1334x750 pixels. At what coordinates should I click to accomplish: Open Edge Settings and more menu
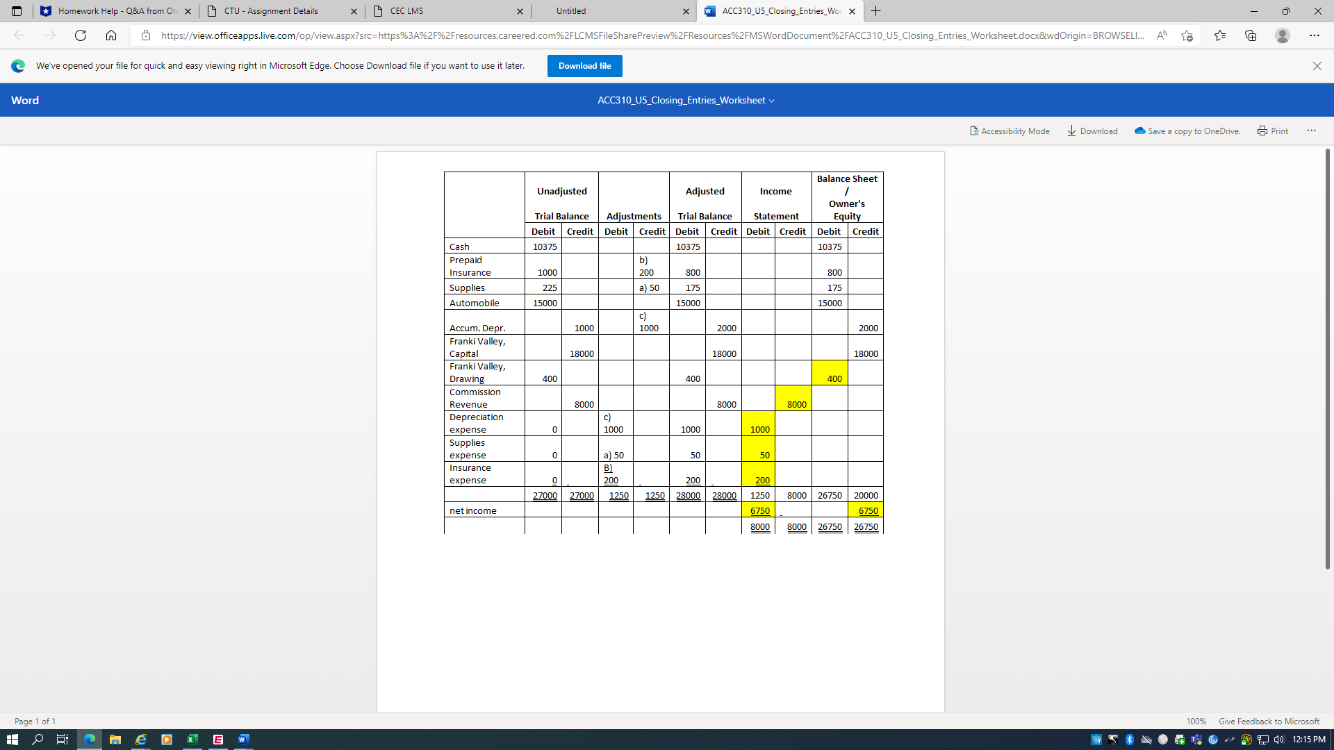[1314, 35]
